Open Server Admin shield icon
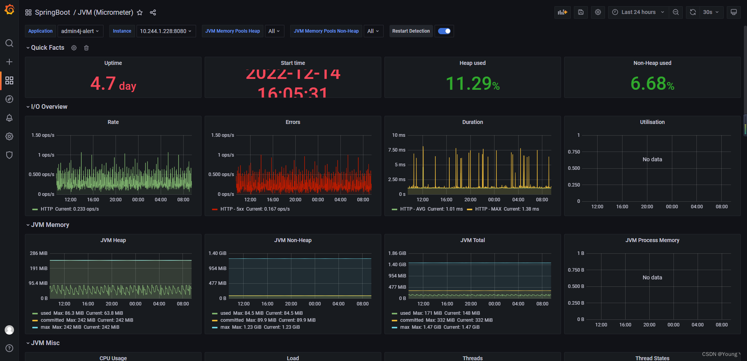The height and width of the screenshot is (361, 747). coord(9,155)
